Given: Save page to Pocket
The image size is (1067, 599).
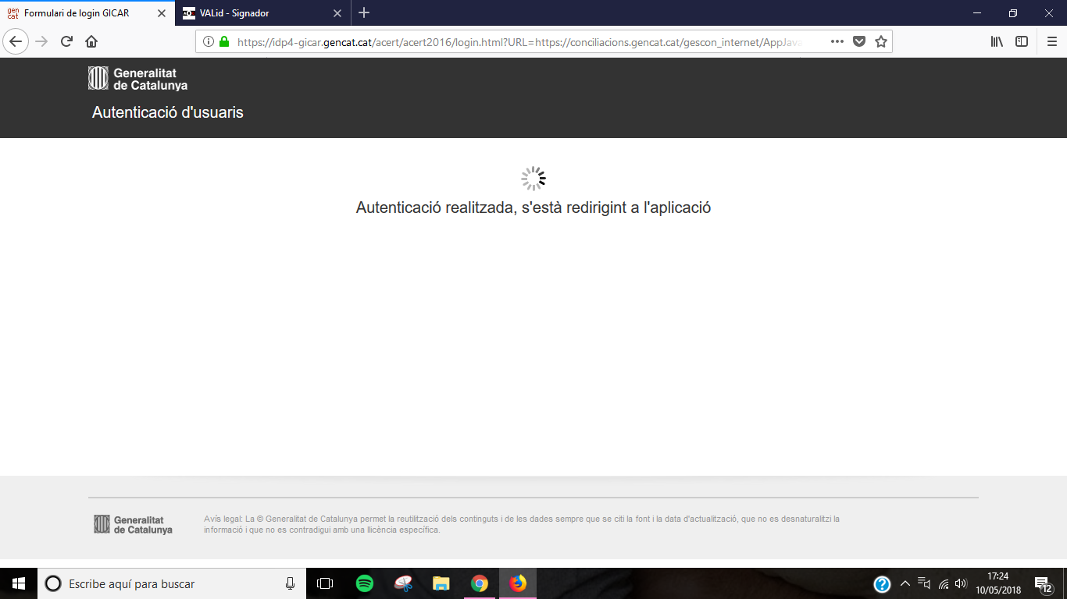Looking at the screenshot, I should pyautogui.click(x=859, y=41).
